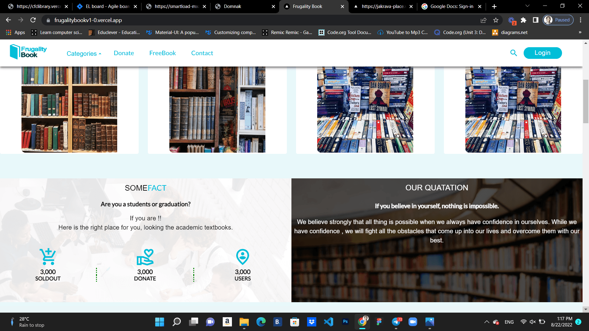
Task: Open Figma from the taskbar
Action: click(379, 322)
